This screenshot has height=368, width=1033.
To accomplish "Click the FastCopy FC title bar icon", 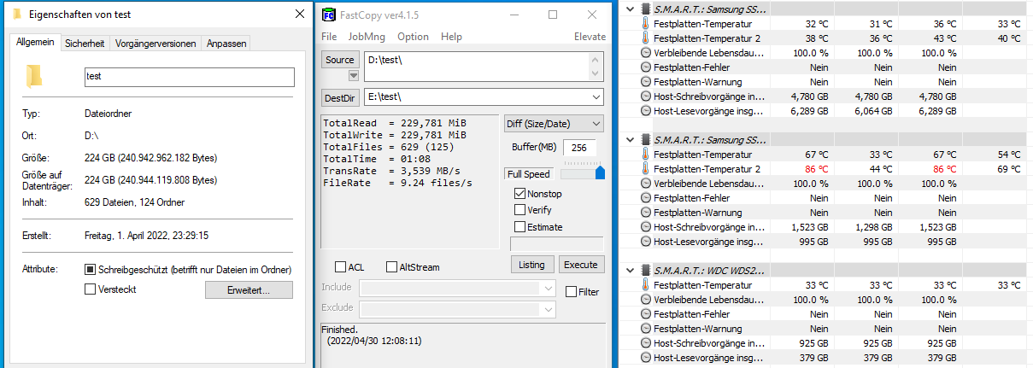I will tap(329, 15).
